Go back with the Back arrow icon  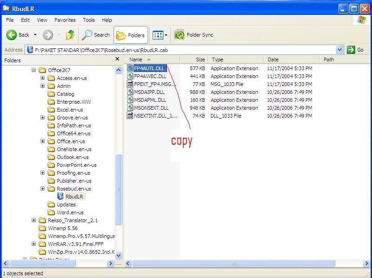11,35
